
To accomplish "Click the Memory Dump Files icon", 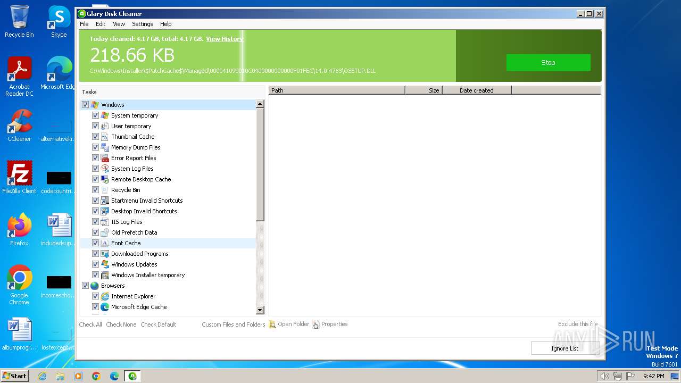I will pyautogui.click(x=105, y=147).
